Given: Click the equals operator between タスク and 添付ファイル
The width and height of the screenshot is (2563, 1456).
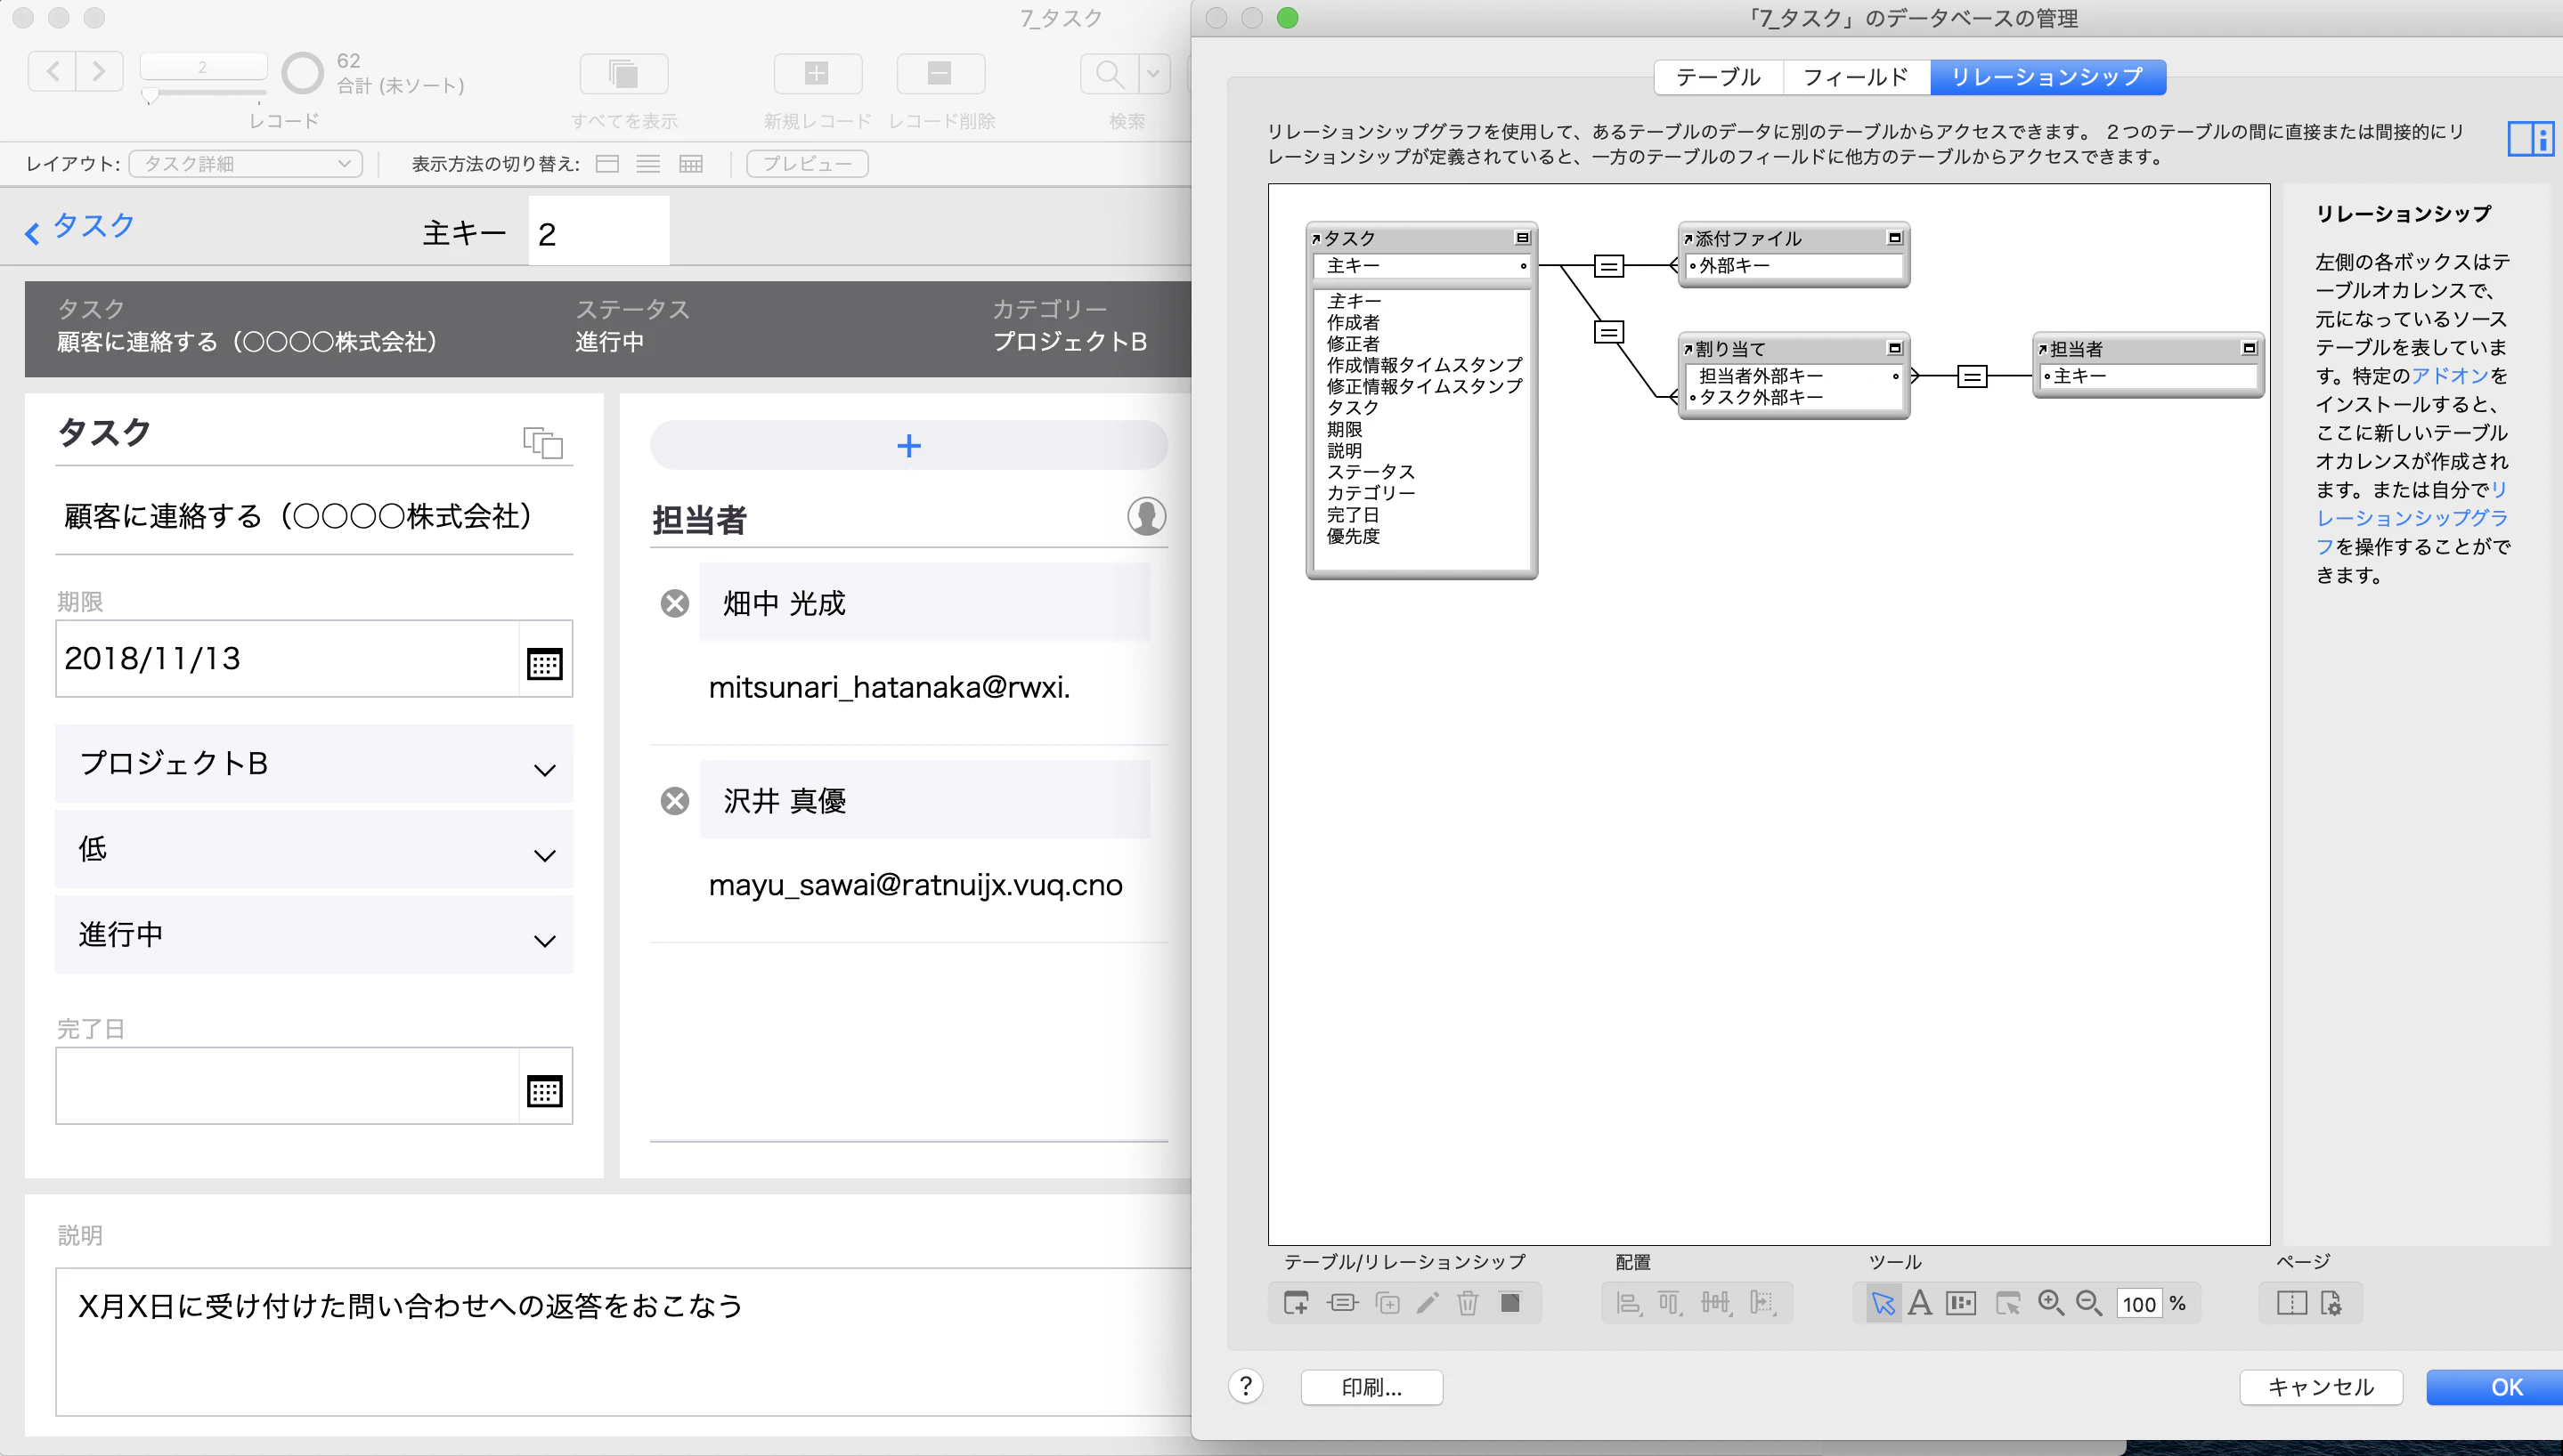Looking at the screenshot, I should (x=1608, y=266).
